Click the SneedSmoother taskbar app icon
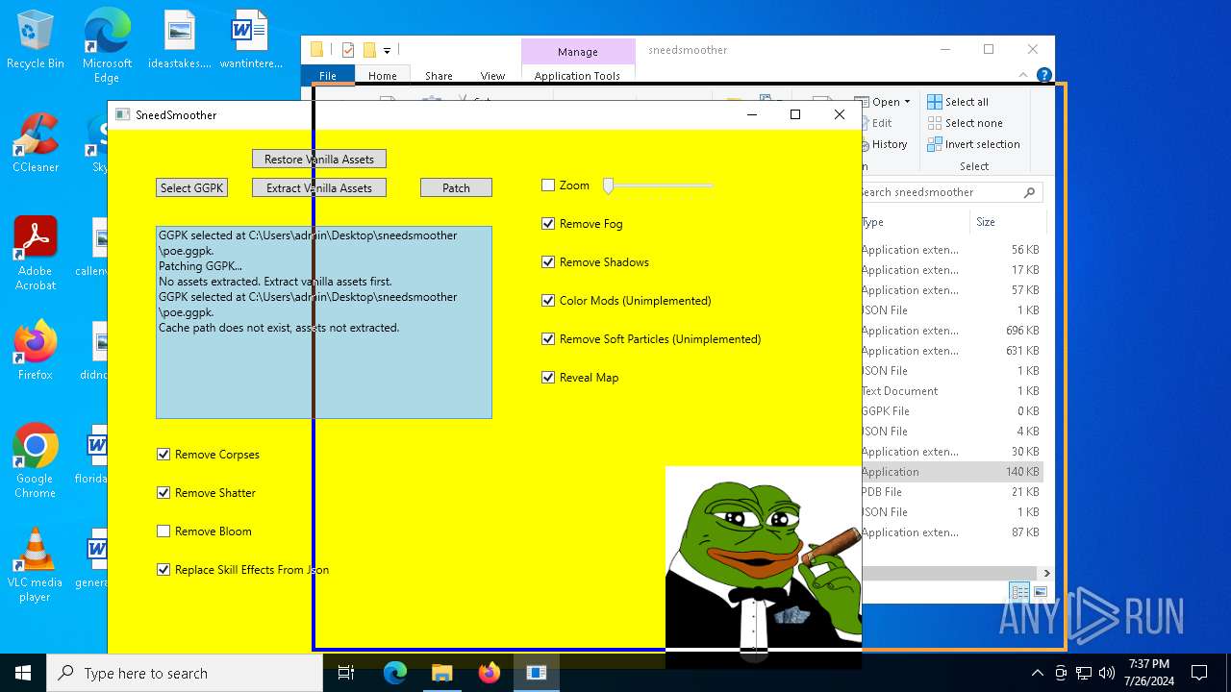This screenshot has height=692, width=1231. (x=536, y=673)
